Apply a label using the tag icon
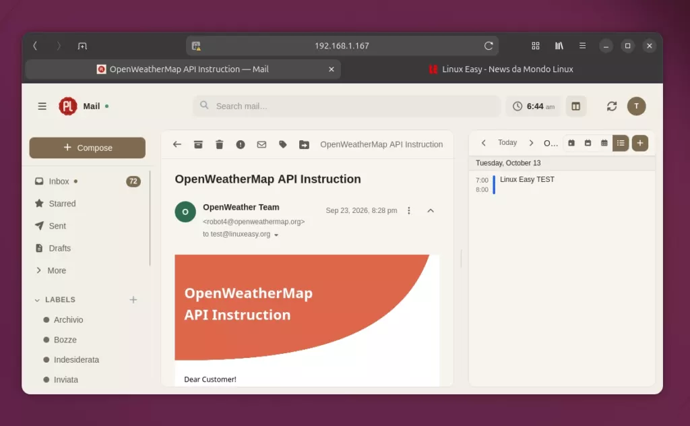 pyautogui.click(x=282, y=144)
